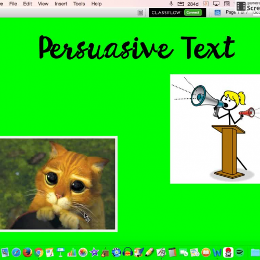Viewport: 260px width, 260px height.
Task: Click the eject-style tray icon next to 284d
Action: (181, 4)
